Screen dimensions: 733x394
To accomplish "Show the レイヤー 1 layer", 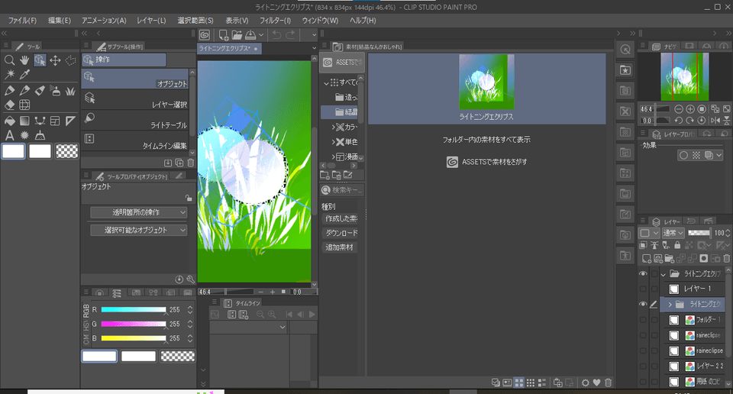I will point(643,289).
